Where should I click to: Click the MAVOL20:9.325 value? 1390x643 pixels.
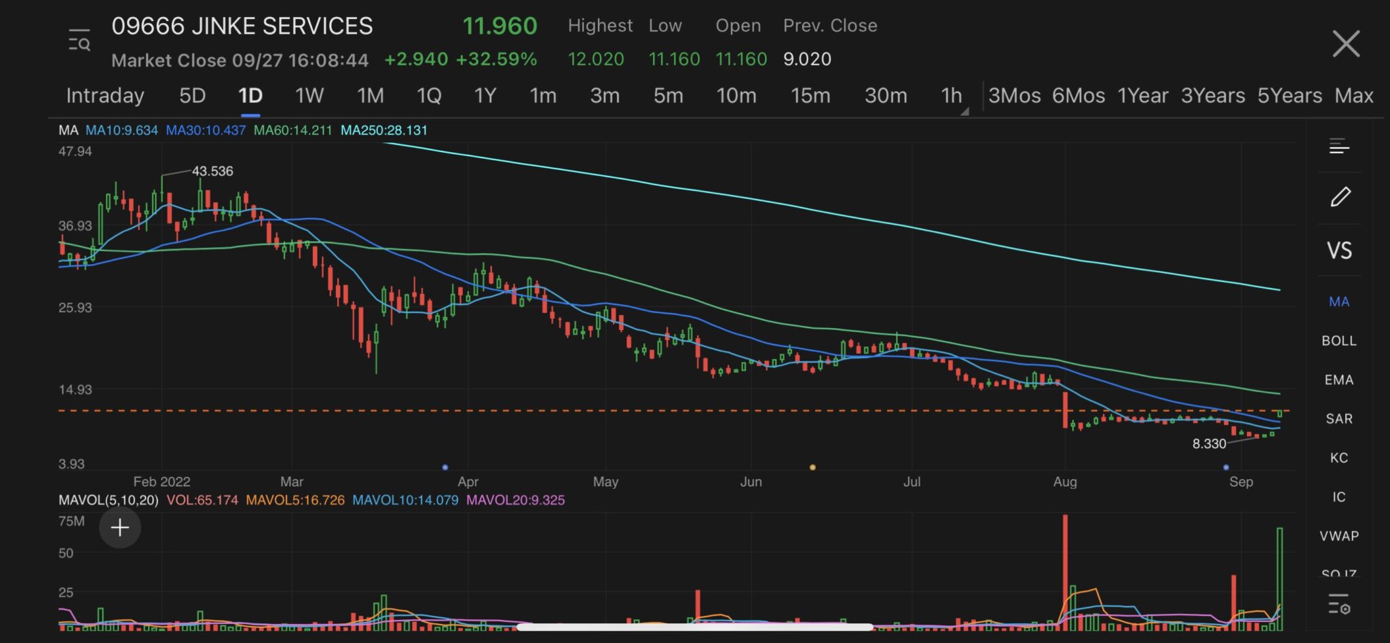[516, 500]
